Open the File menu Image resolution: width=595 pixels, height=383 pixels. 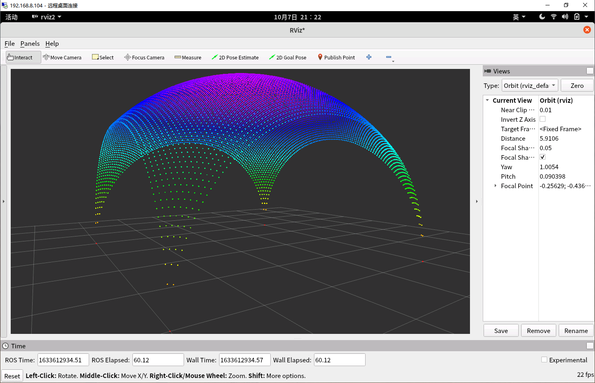9,44
